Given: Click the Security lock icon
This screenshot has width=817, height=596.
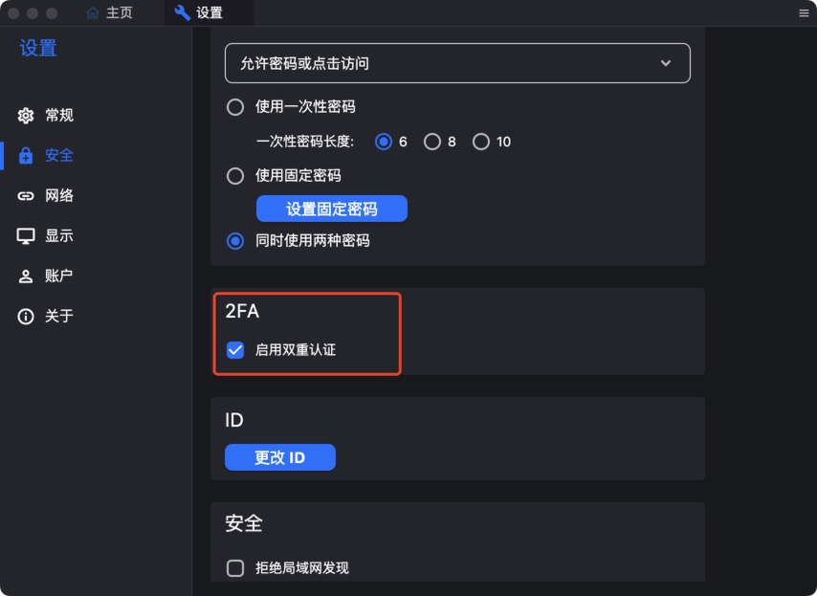Looking at the screenshot, I should [x=26, y=156].
